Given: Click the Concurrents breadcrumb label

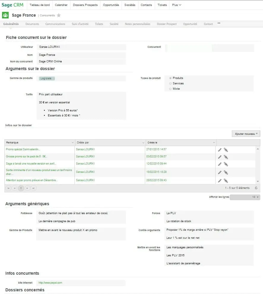Looking at the screenshot, I should 47,15.
